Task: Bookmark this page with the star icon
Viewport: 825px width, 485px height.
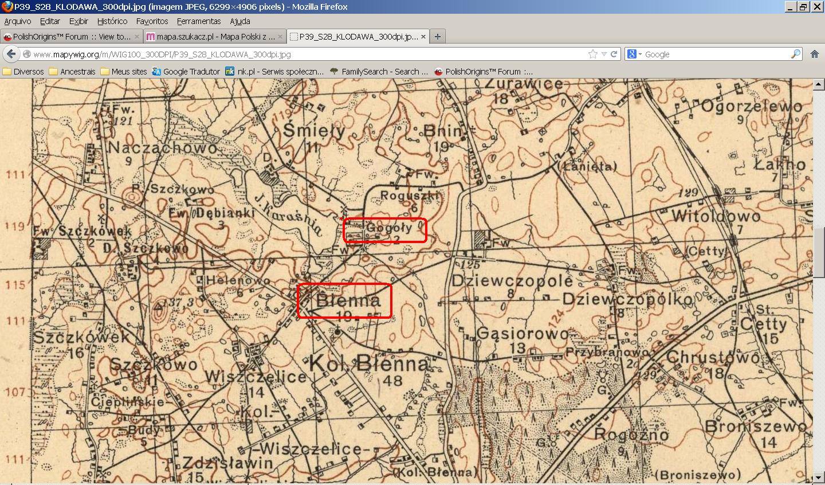Action: [x=592, y=54]
